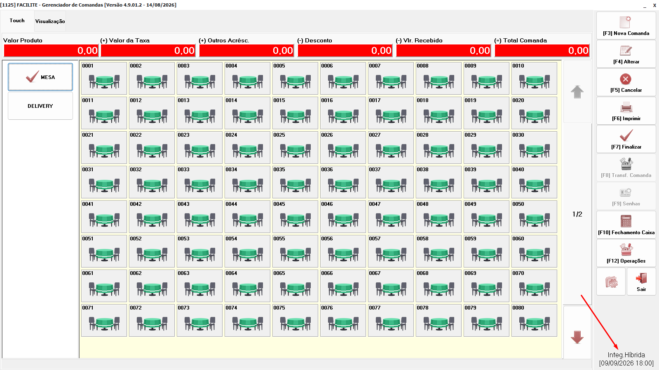Viewport: 659px width, 370px height.
Task: Choose table 0052
Action: click(152, 251)
